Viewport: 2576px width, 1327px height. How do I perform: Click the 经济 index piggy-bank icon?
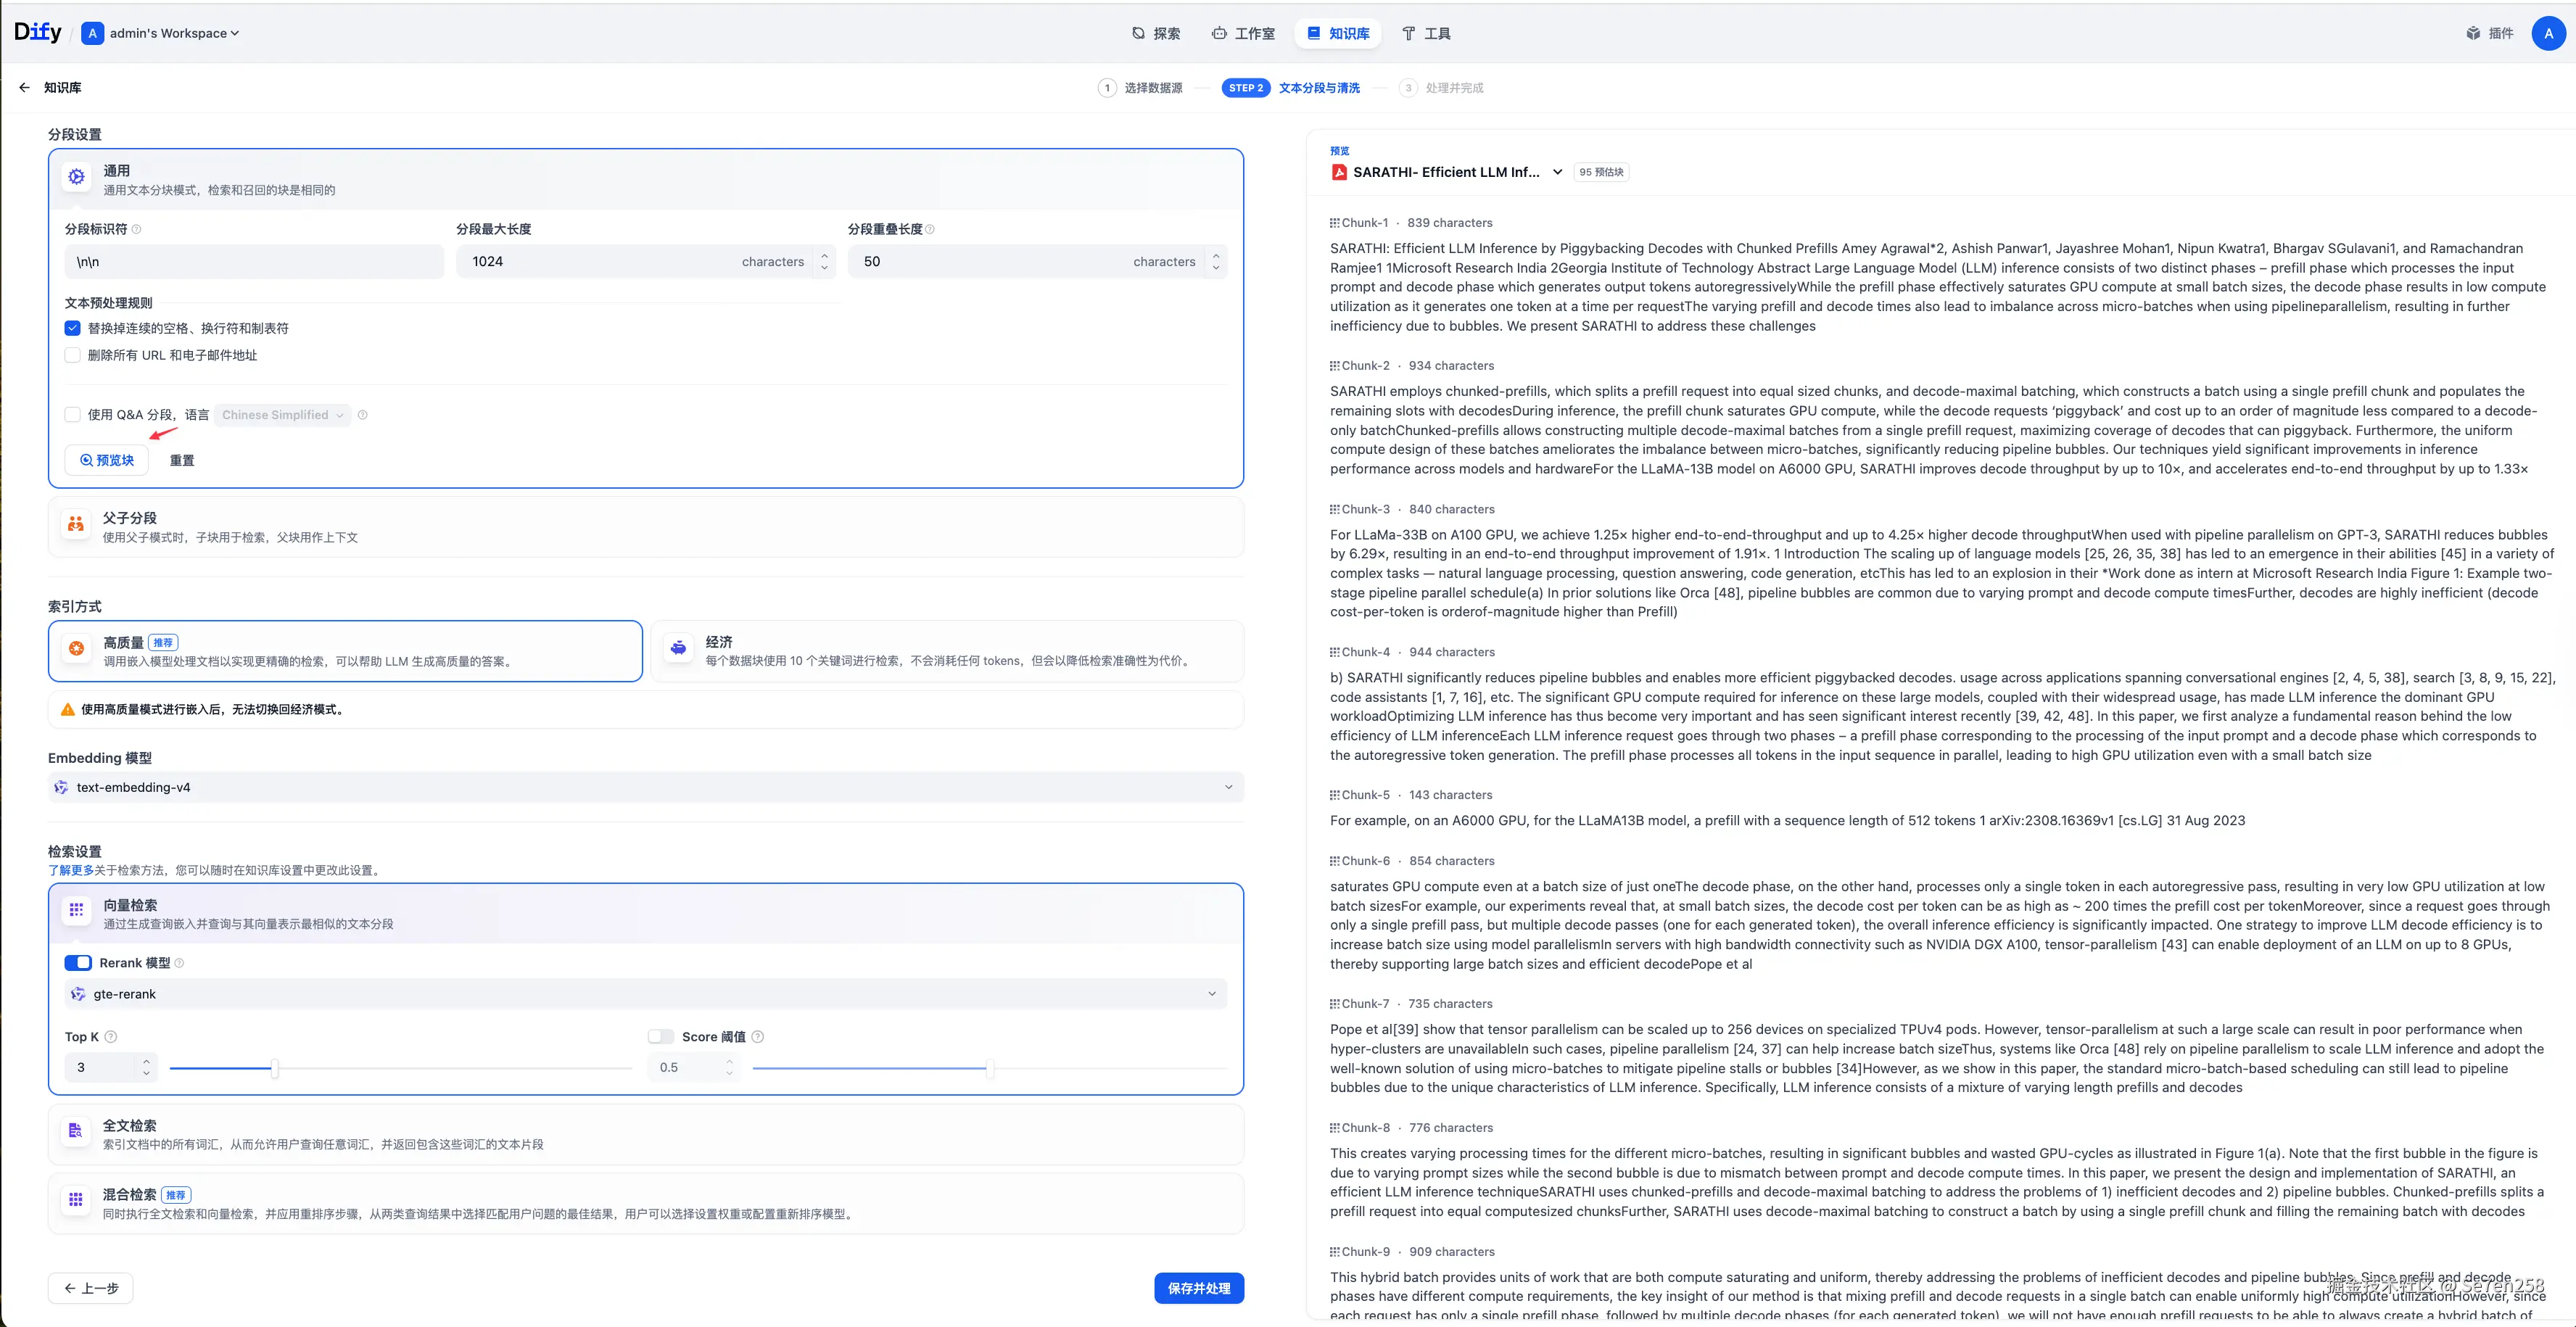coord(679,649)
